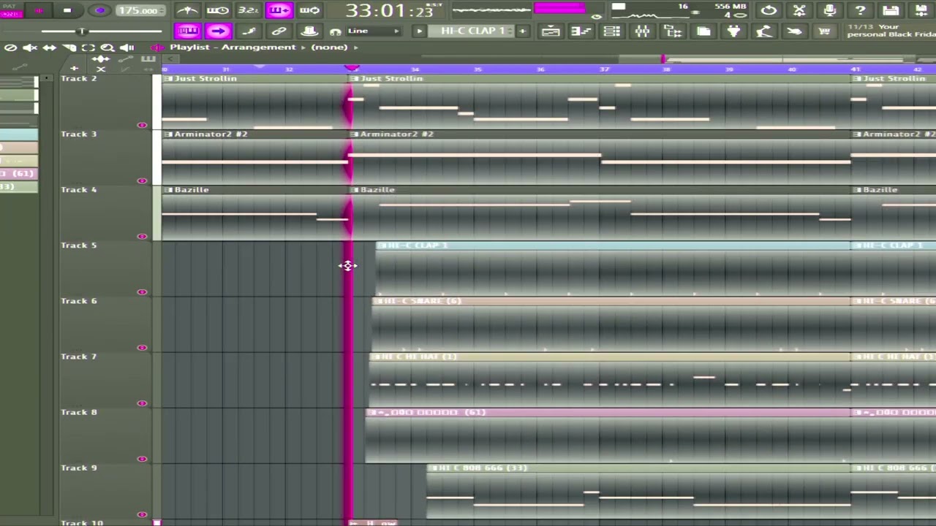Select the Track 4 header

point(105,213)
